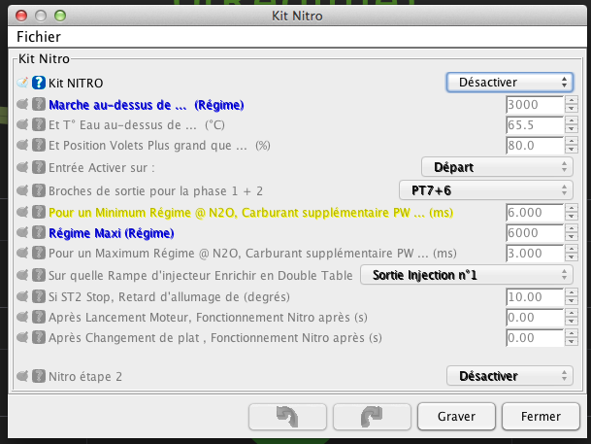Click the 3.000 ms input field
The image size is (591, 444).
535,254
